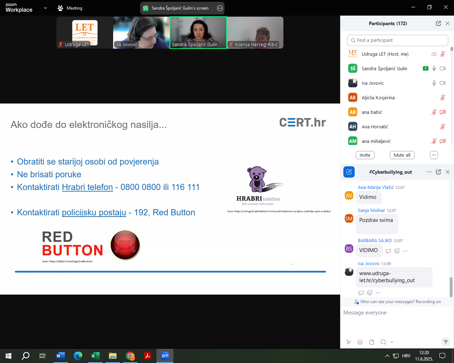Open the Meeting tab
Viewport: 454px width, 363px height.
[70, 8]
